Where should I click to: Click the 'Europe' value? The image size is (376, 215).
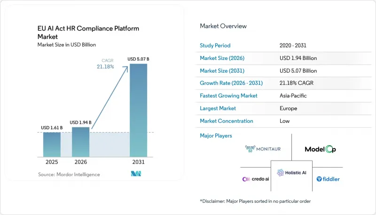pyautogui.click(x=288, y=108)
